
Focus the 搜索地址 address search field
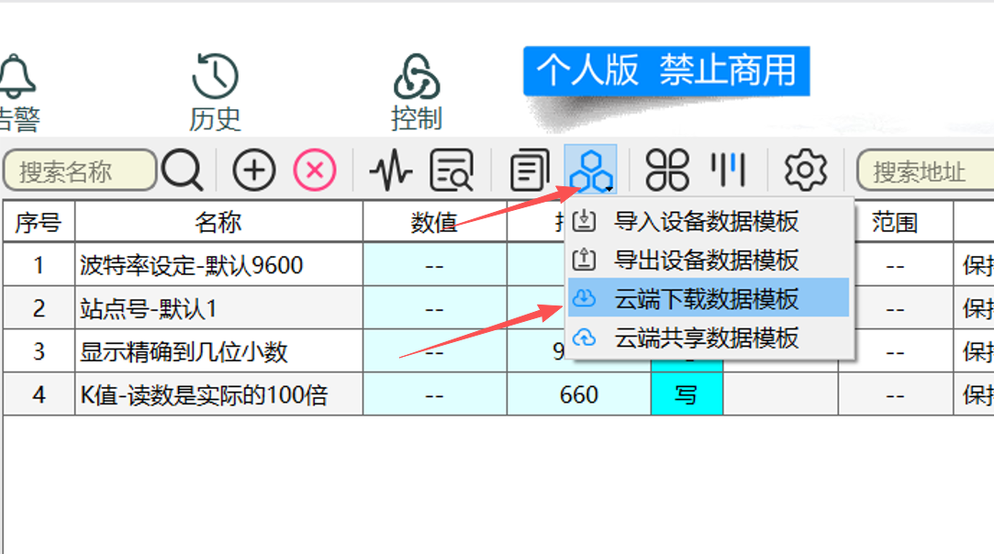[x=925, y=170]
